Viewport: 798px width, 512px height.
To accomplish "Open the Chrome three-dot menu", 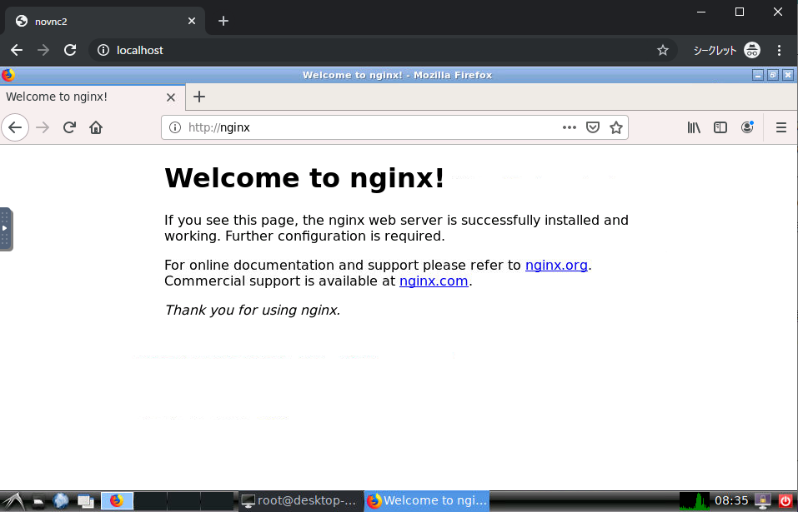I will (779, 50).
